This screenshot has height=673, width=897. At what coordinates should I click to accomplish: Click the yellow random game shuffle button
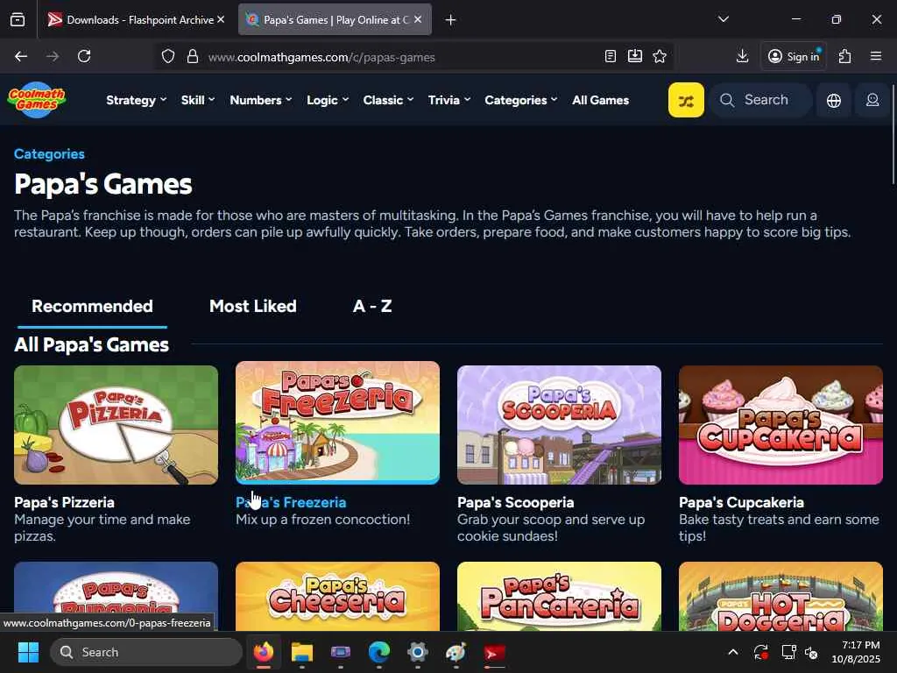tap(686, 100)
